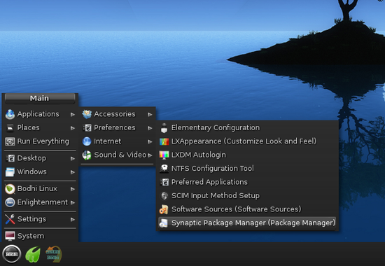385x266 pixels.
Task: Expand the Bodhi Linux submenu arrow
Action: (x=72, y=189)
